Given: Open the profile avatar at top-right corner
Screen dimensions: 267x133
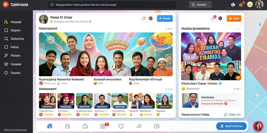Looking at the screenshot, I should tap(259, 4).
